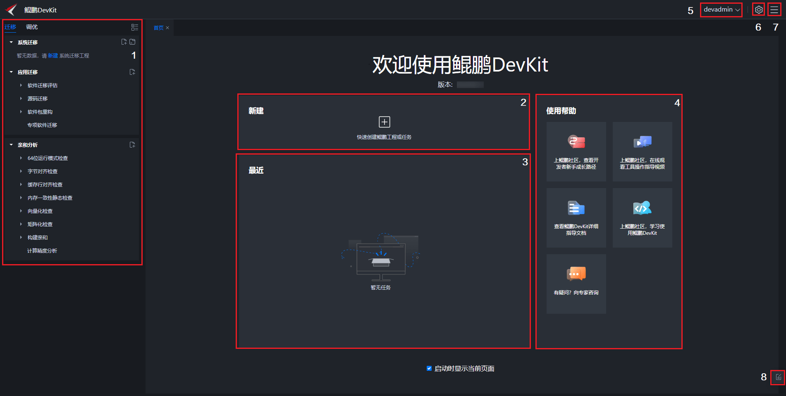Select 计算精度分析 tree item
786x396 pixels.
42,250
